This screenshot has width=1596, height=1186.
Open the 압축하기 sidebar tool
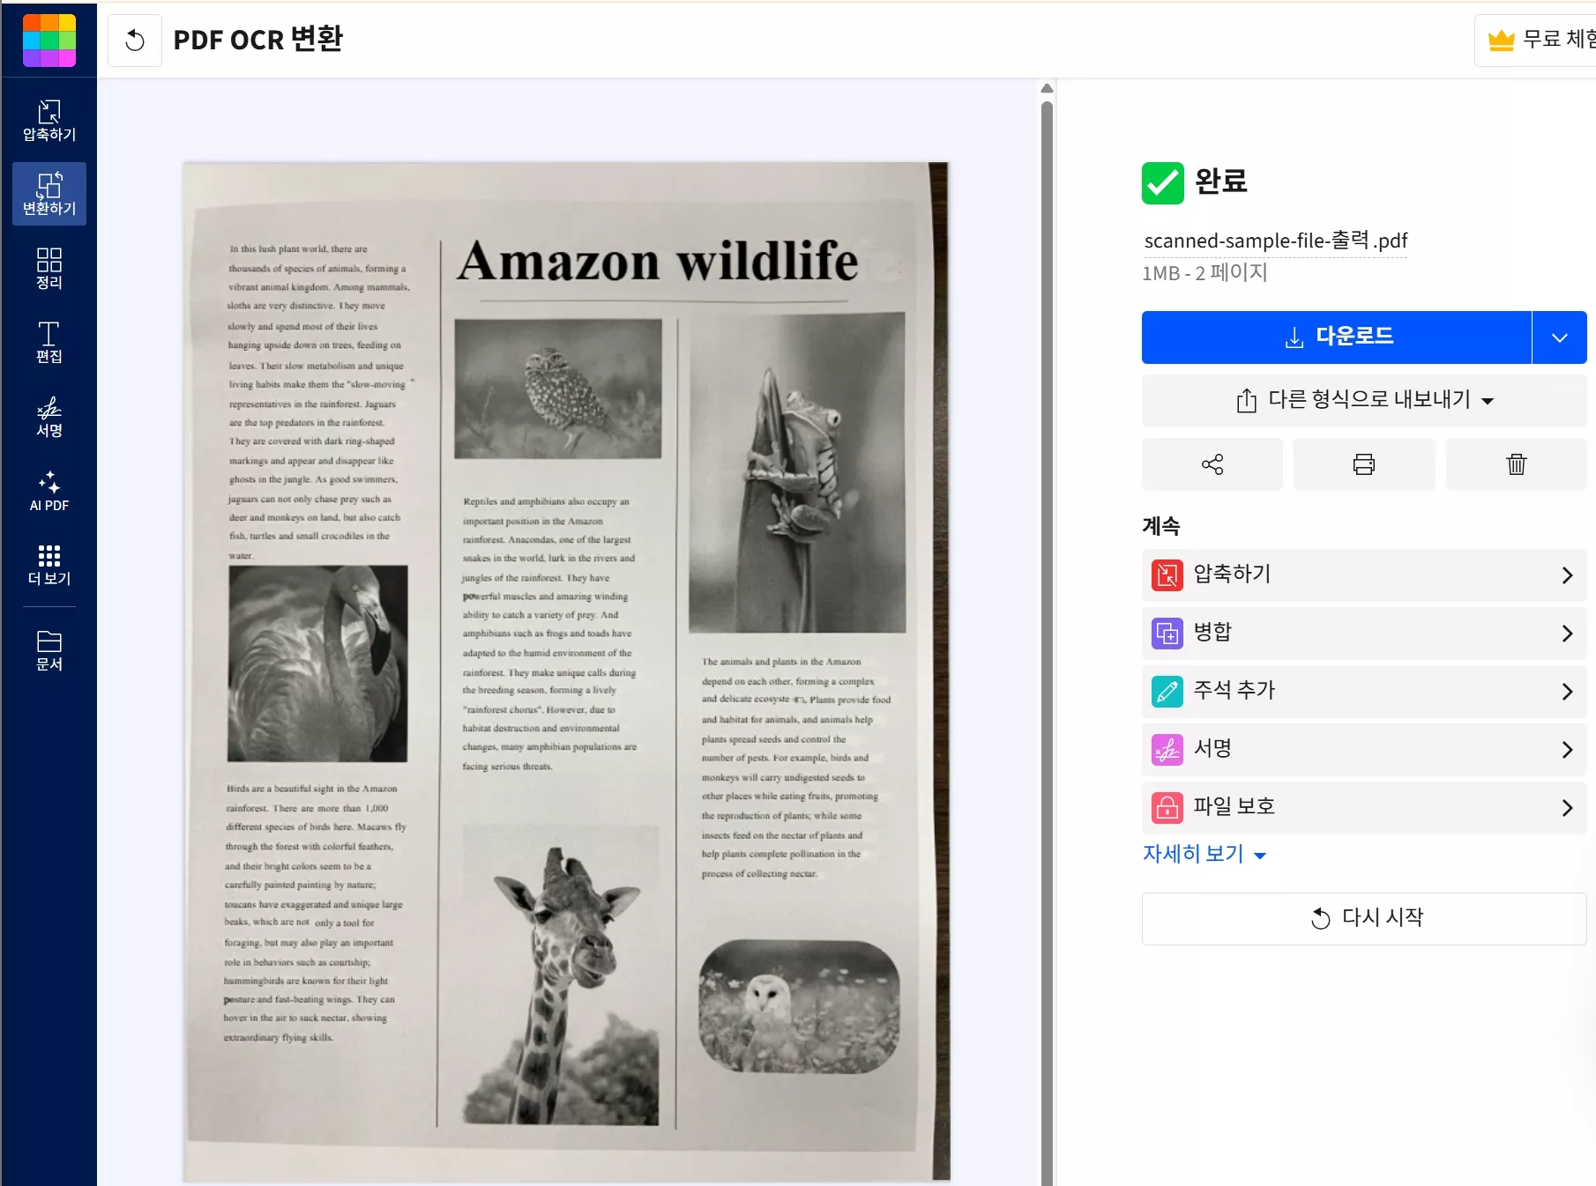click(49, 120)
